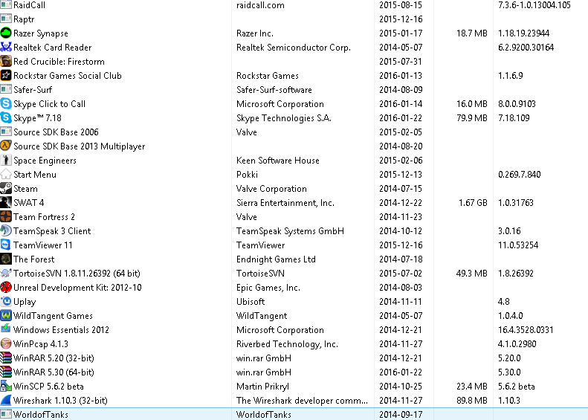
Task: Select Realtek Card Reader name
Action: click(x=53, y=48)
